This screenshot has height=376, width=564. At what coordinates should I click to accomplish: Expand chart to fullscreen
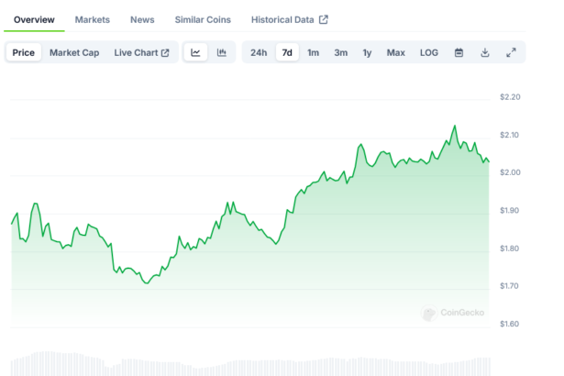[x=511, y=52]
